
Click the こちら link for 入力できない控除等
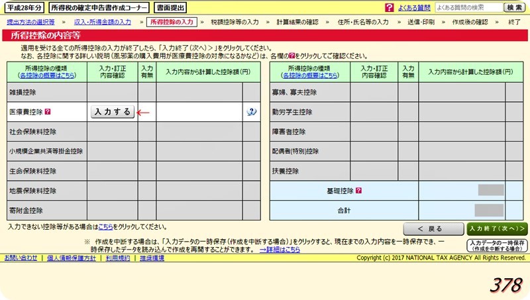click(105, 226)
